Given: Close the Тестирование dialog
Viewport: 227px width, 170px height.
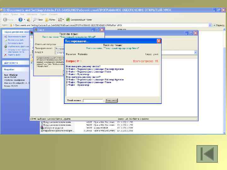Looking at the screenshot, I should pyautogui.click(x=159, y=41).
